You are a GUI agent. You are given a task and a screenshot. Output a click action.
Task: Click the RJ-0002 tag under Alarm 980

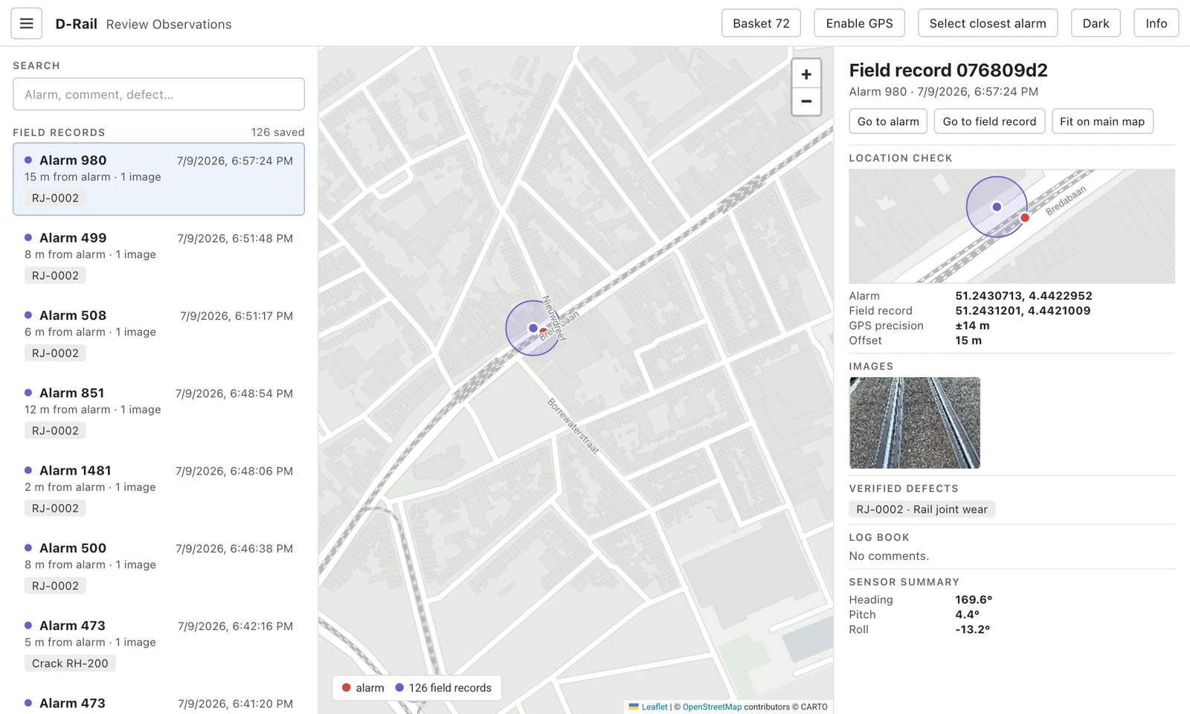click(55, 198)
